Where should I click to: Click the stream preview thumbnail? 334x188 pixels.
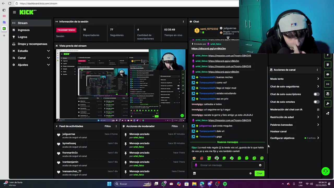(121, 86)
